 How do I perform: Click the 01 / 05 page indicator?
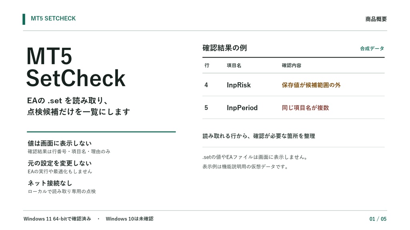pos(378,219)
